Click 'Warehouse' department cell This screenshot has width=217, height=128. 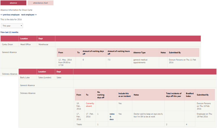(43, 44)
